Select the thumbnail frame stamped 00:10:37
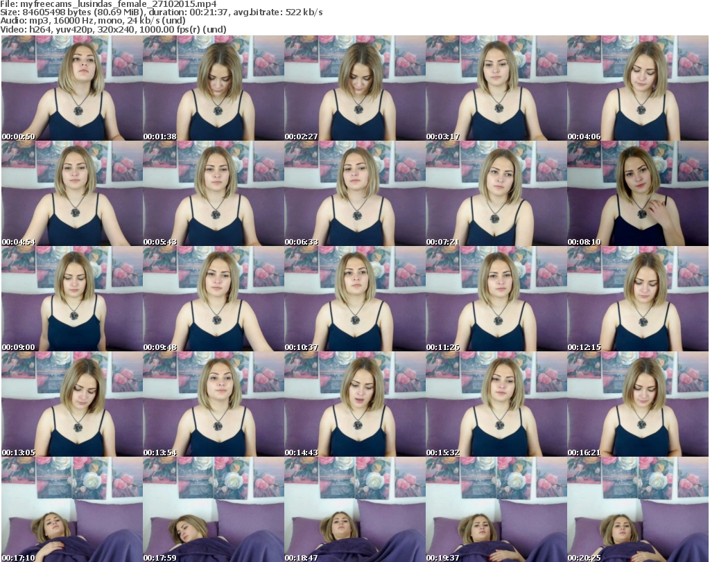 coord(354,299)
